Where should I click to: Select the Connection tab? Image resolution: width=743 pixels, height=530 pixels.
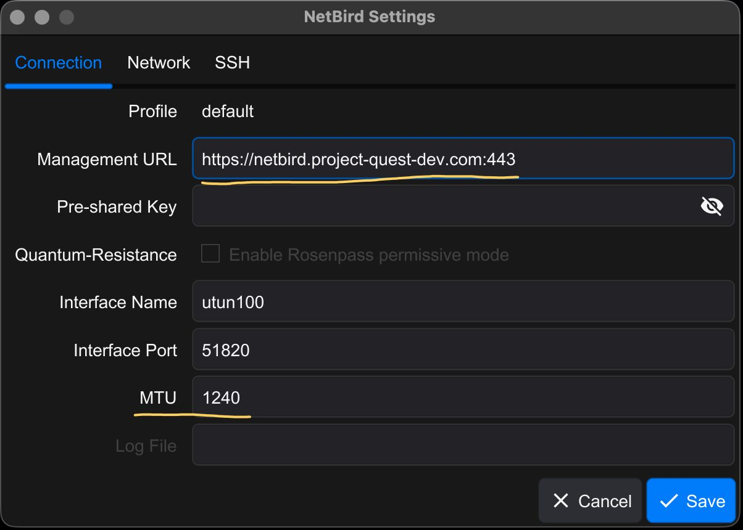[58, 62]
